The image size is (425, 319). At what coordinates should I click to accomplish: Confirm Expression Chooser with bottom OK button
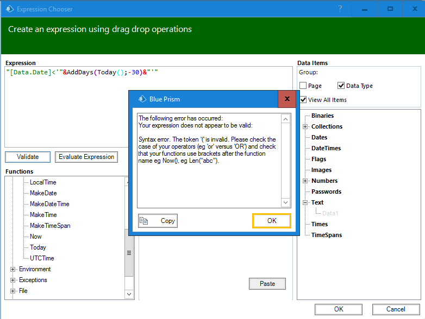pyautogui.click(x=339, y=309)
